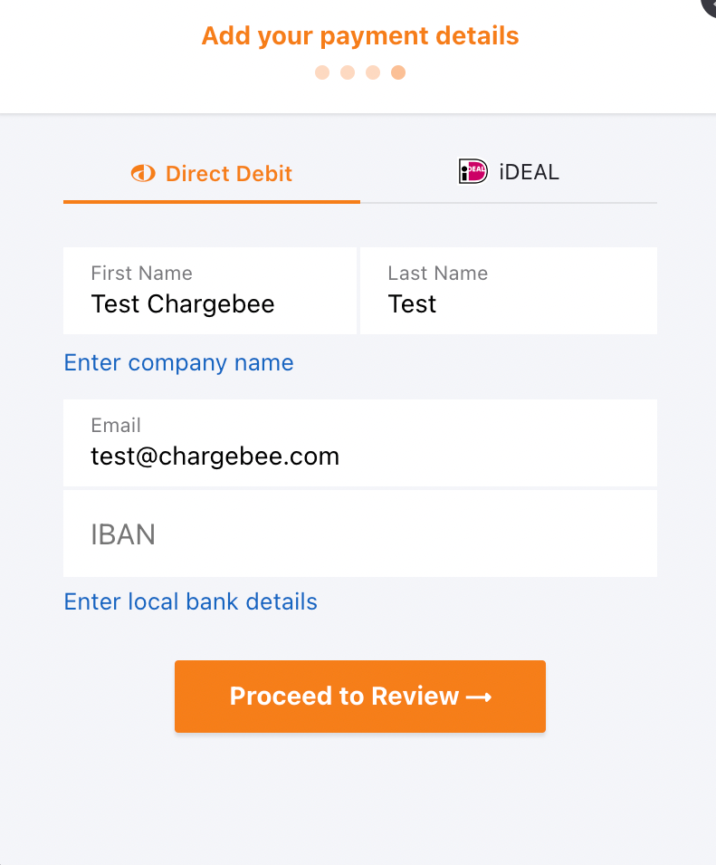Select the fourth highlighted progress dot

tap(398, 72)
